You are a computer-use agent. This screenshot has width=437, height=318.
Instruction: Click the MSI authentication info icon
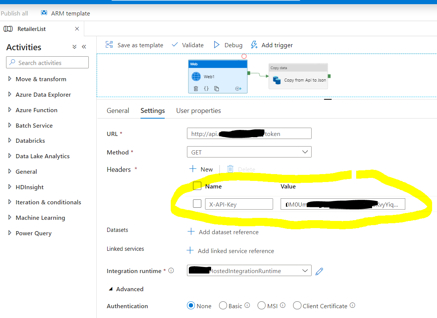point(283,305)
